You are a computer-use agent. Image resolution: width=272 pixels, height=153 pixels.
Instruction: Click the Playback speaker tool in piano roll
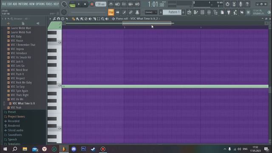click(107, 19)
